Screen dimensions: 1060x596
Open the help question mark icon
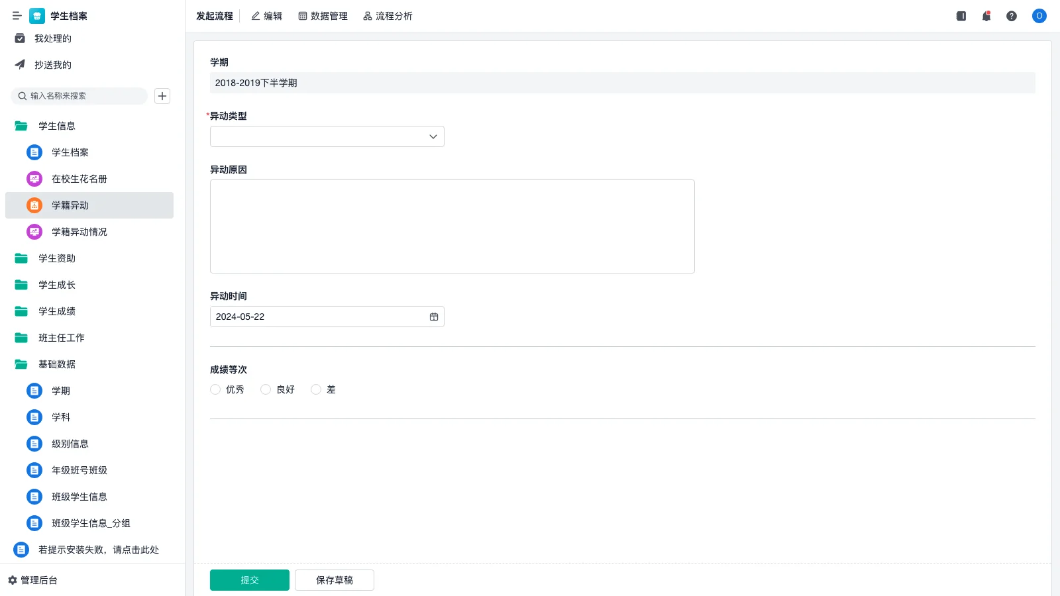tap(1011, 16)
